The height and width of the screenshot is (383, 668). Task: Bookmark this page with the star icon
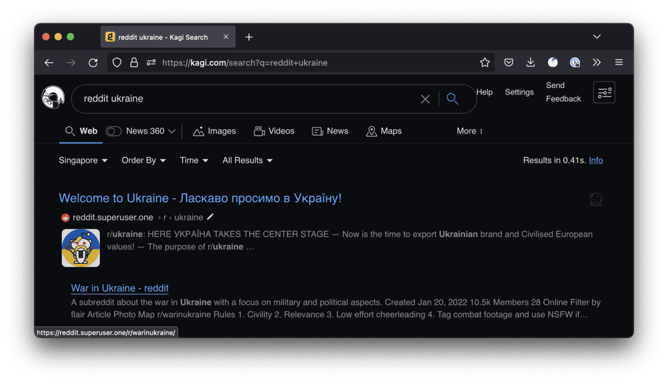coord(485,63)
